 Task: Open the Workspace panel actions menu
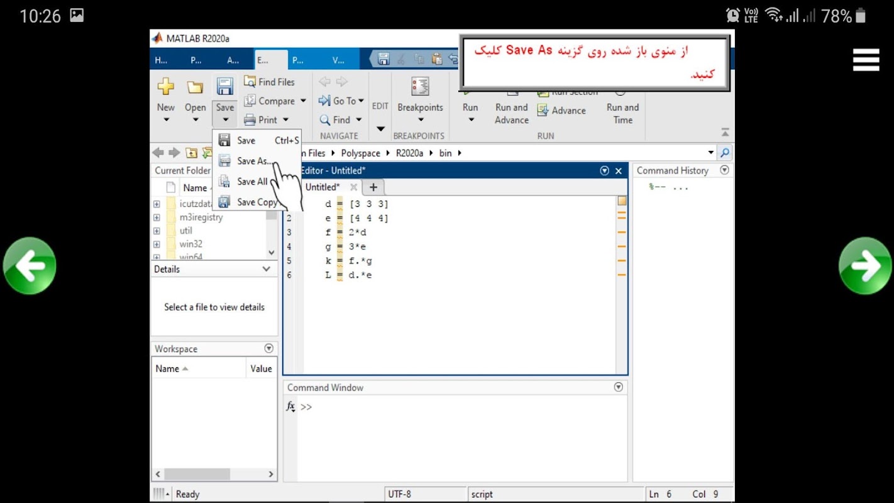click(269, 348)
